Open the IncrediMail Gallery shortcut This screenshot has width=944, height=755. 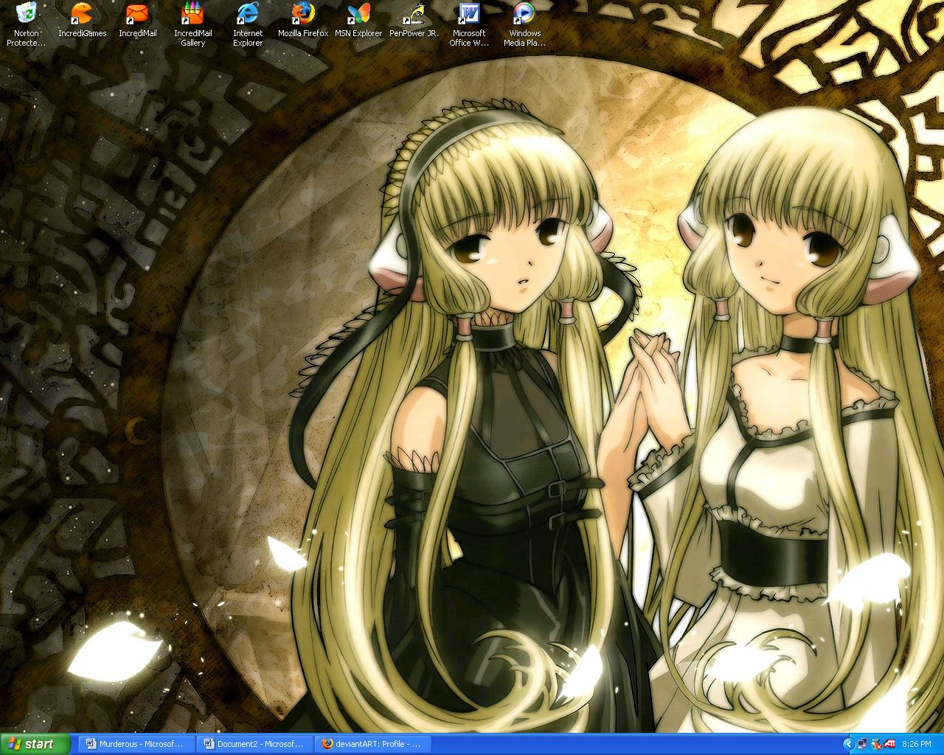pyautogui.click(x=192, y=24)
